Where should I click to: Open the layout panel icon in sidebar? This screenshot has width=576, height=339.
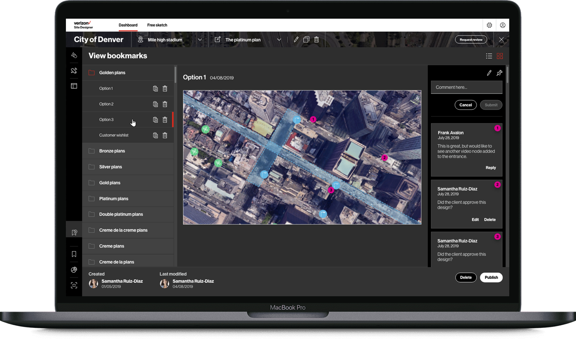pyautogui.click(x=74, y=86)
